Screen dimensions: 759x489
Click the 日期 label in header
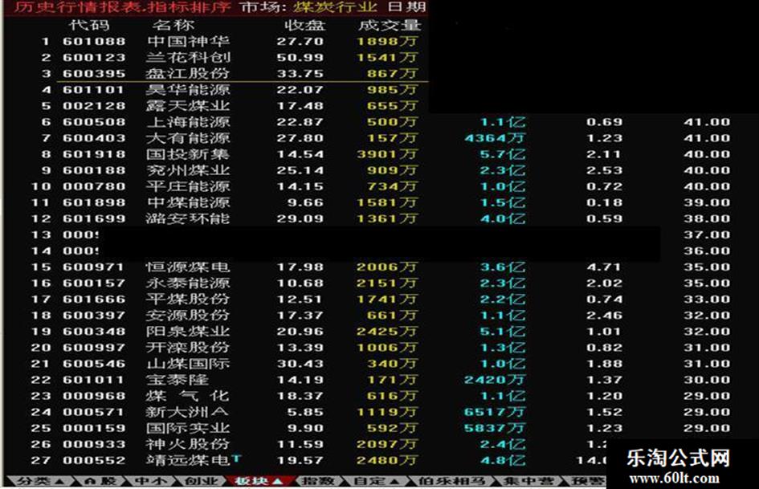click(407, 7)
